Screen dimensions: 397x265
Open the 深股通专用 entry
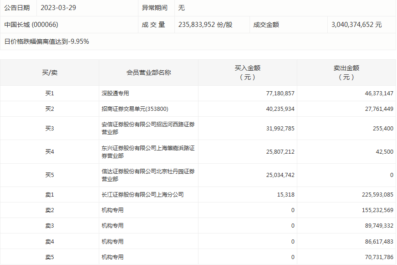[115, 94]
